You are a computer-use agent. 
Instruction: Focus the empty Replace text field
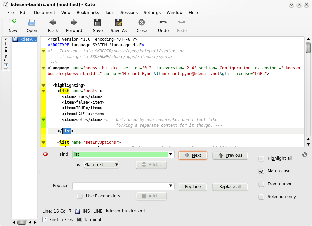[x=120, y=186]
